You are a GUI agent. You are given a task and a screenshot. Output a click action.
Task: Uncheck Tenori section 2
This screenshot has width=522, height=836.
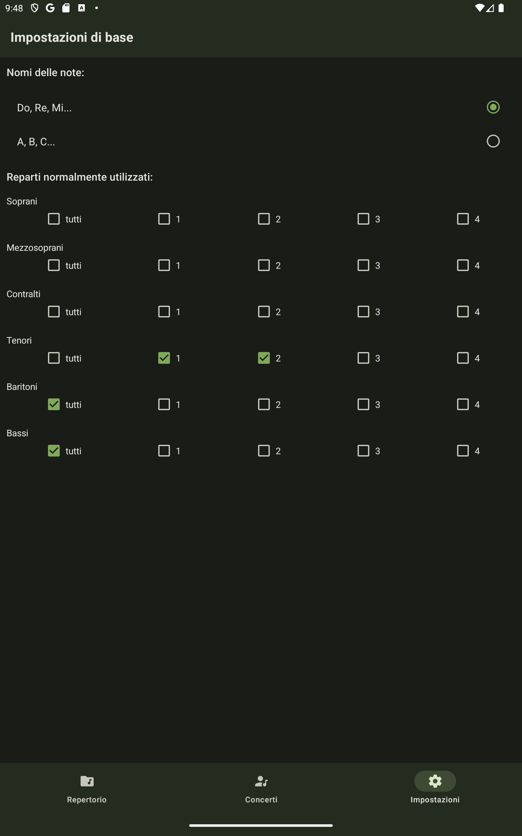(x=264, y=358)
